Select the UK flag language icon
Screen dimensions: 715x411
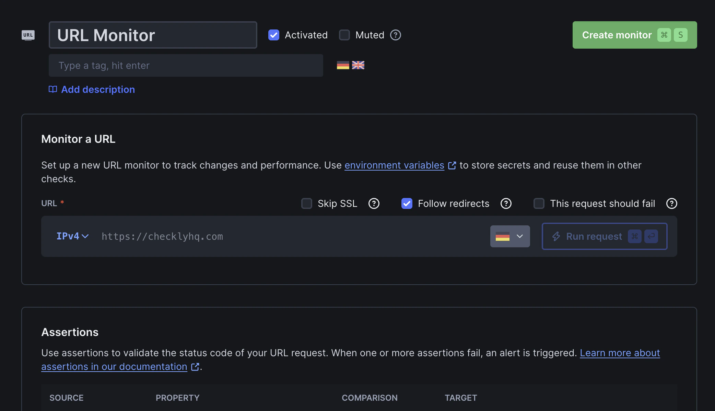point(358,65)
